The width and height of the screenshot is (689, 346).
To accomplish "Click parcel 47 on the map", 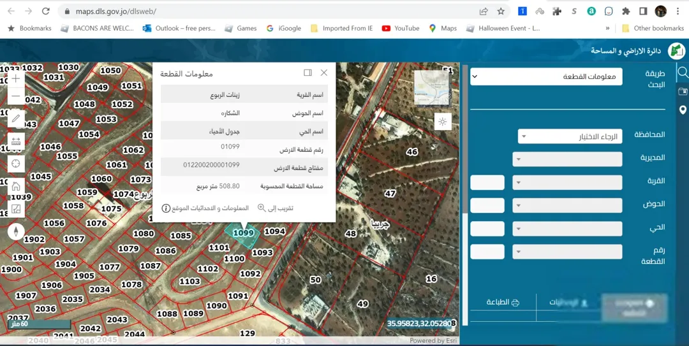I will click(390, 194).
